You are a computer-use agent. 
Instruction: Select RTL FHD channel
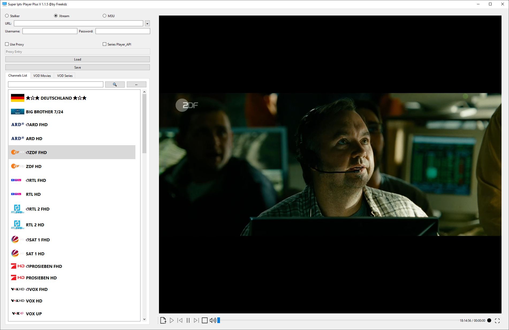(x=72, y=180)
